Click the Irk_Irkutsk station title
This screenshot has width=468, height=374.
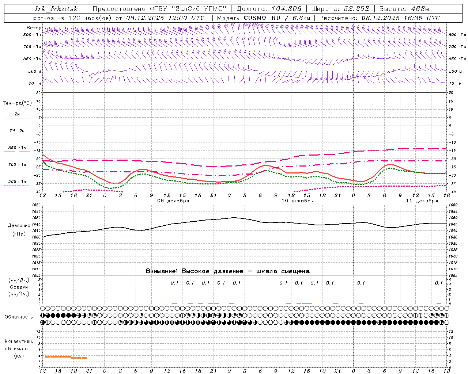pos(56,9)
